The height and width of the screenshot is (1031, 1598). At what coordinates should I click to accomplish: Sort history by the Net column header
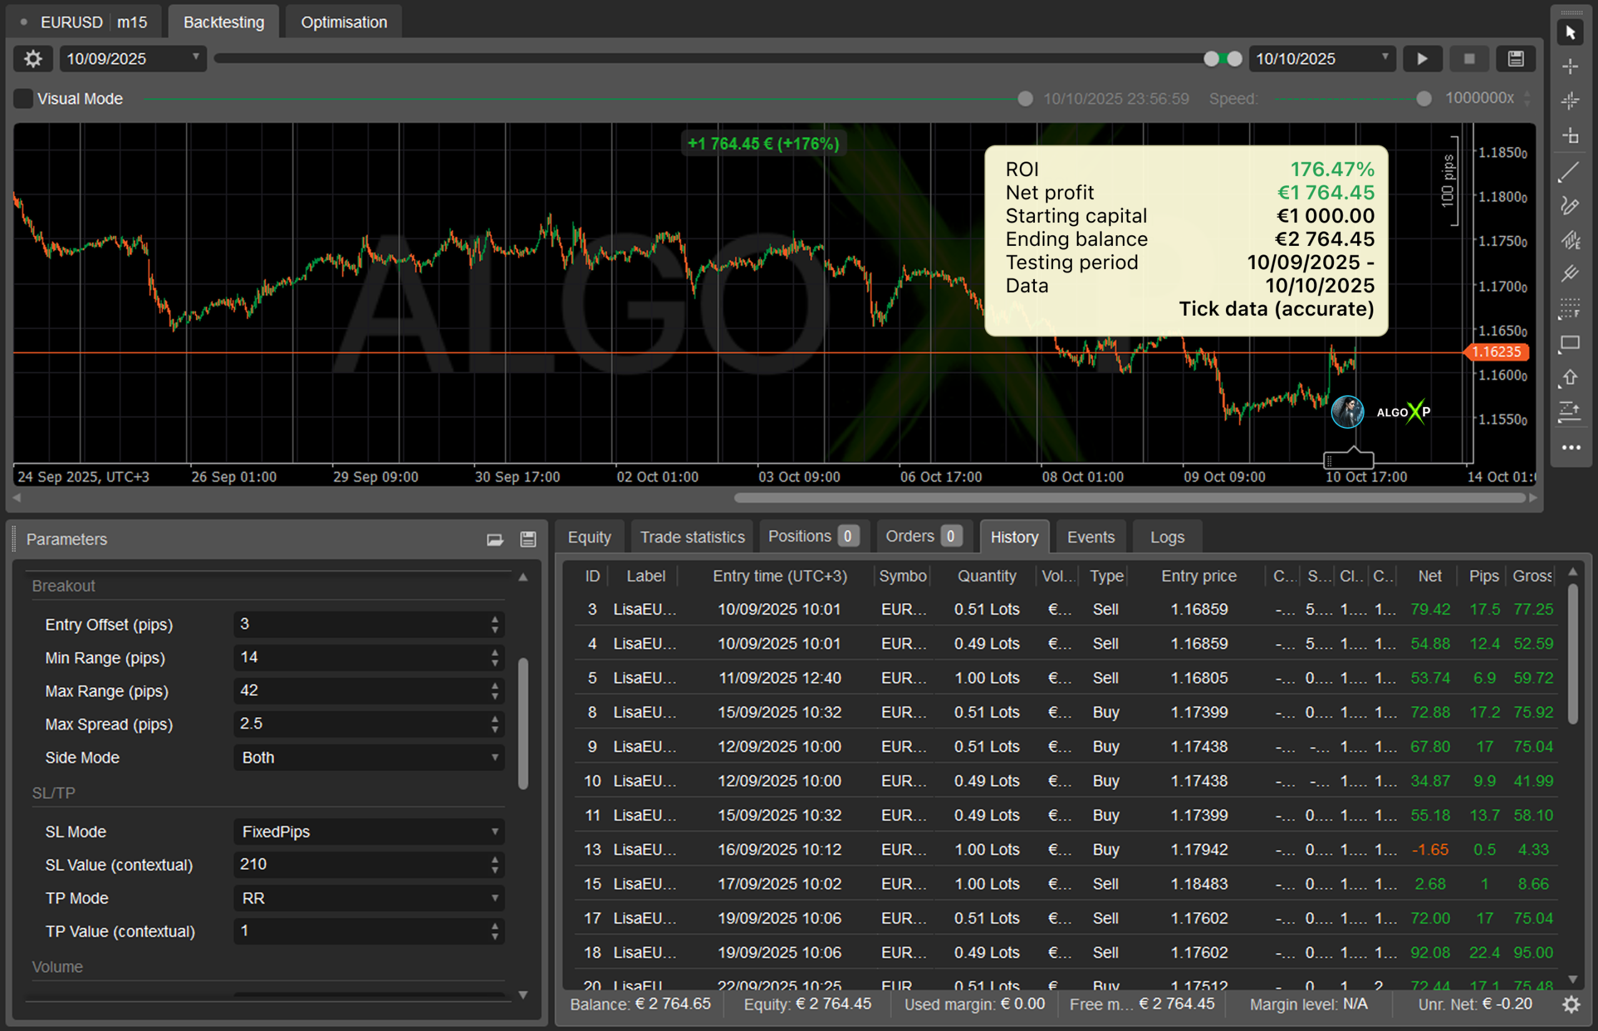click(1429, 576)
